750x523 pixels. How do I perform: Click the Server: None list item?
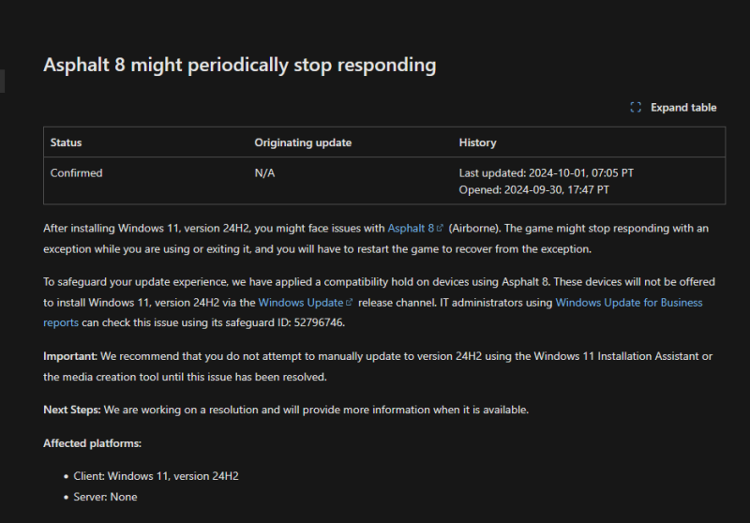point(105,497)
